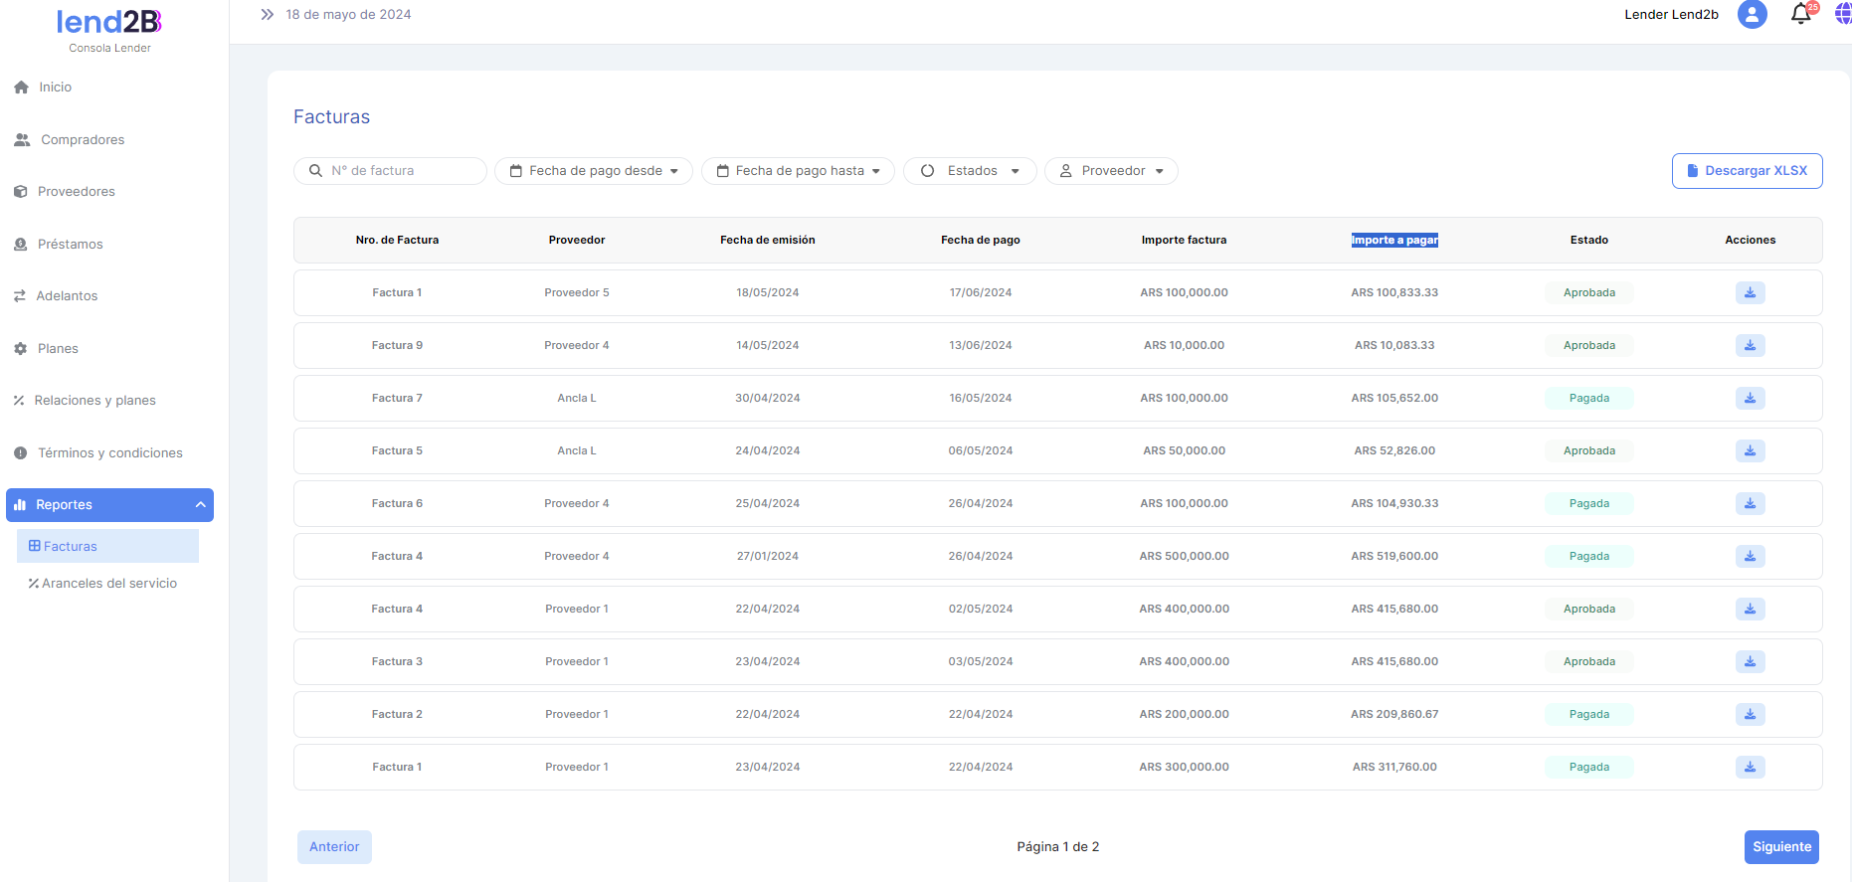Navigate to Compradores in sidebar
1852x882 pixels.
coord(83,140)
